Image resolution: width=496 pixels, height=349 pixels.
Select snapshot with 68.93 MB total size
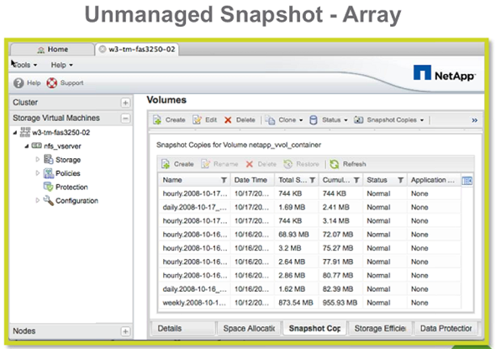[x=309, y=235]
